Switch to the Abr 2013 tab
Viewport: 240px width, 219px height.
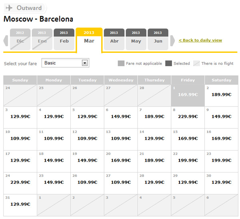[x=114, y=39]
